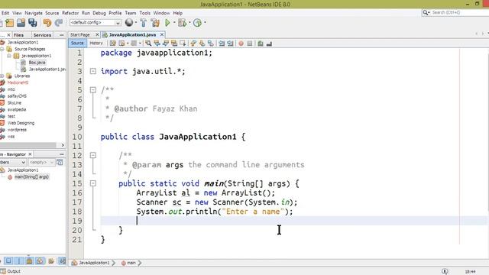Open the Window menu

[161, 13]
